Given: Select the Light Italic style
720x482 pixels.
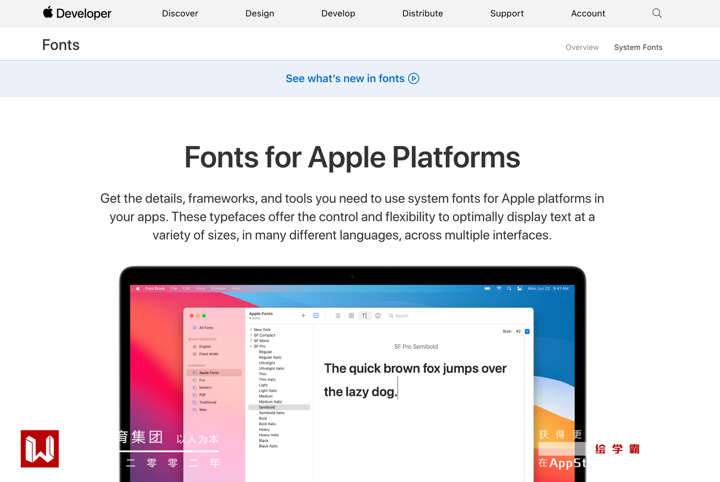Looking at the screenshot, I should click(x=268, y=391).
